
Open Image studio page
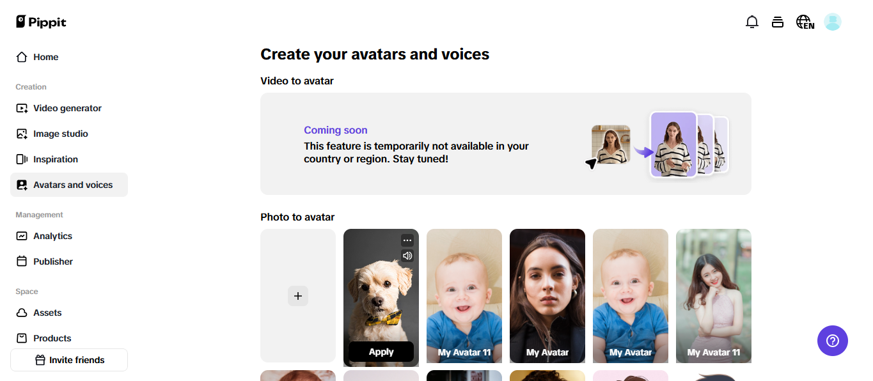[x=60, y=134]
